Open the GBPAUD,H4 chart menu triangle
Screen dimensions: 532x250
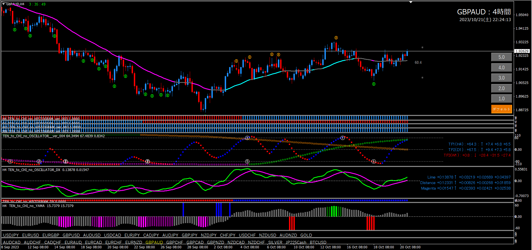click(3, 4)
